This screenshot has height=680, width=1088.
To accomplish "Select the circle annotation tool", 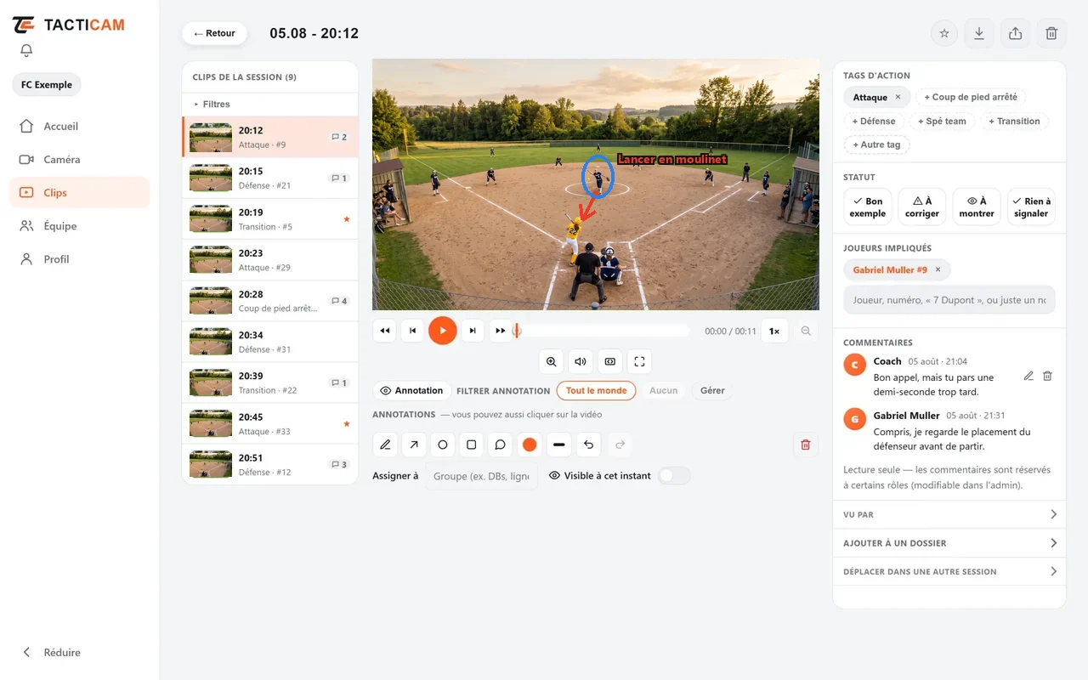I will click(443, 445).
